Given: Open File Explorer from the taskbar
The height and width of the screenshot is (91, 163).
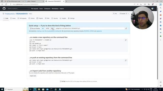Looking at the screenshot, I should pos(39,89).
